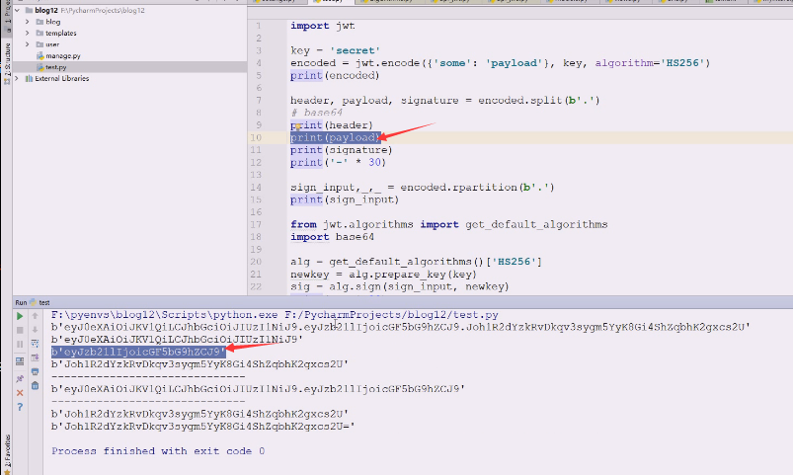793x475 pixels.
Task: Select the blog folder in project tree
Action: coord(52,22)
